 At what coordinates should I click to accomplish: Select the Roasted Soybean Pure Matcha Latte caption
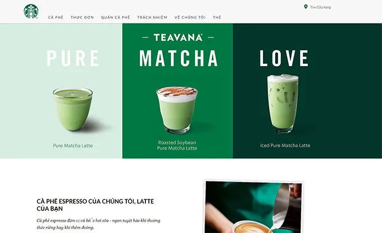click(x=177, y=145)
